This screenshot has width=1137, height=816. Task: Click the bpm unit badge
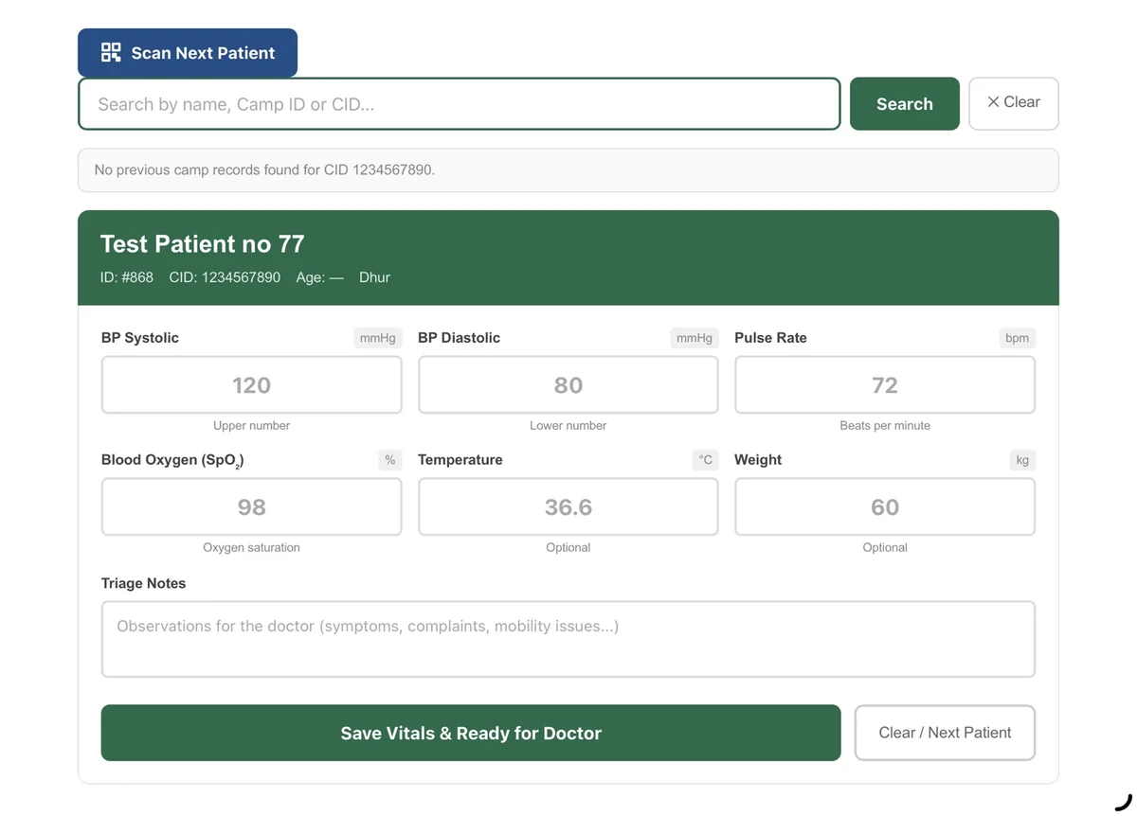pyautogui.click(x=1017, y=338)
